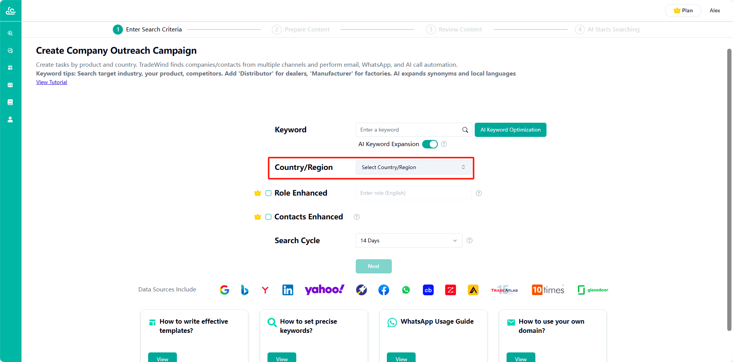733x362 pixels.
Task: Open the View Tutorial link
Action: tap(52, 82)
